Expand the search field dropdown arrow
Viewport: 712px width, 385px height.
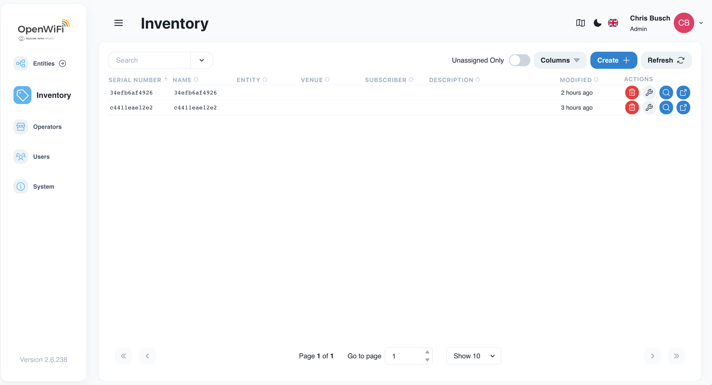click(x=201, y=60)
